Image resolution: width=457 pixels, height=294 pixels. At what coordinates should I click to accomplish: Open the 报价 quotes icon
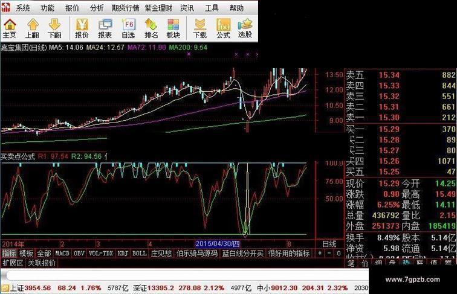(82, 28)
